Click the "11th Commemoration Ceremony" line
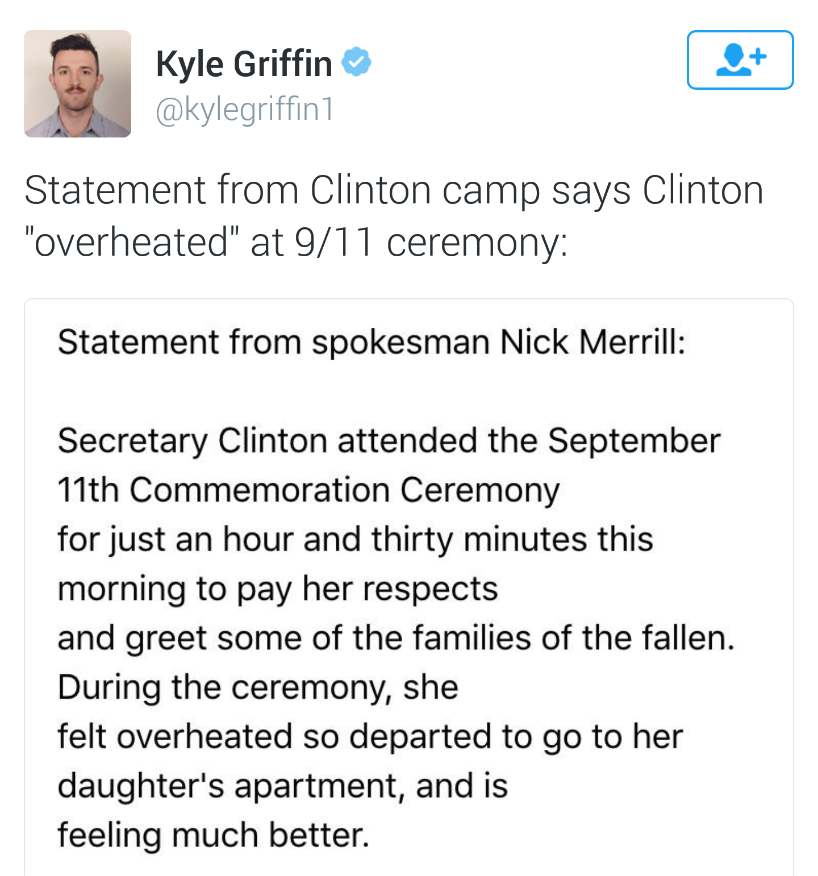 pos(308,490)
